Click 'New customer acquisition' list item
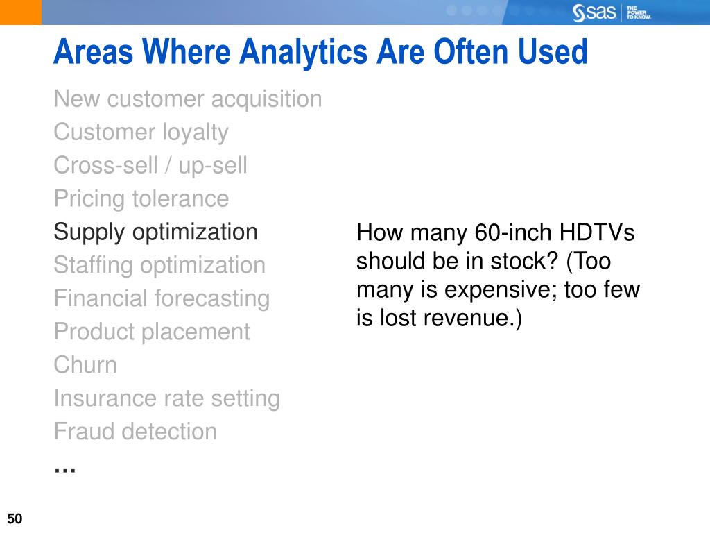The height and width of the screenshot is (533, 710). (187, 99)
